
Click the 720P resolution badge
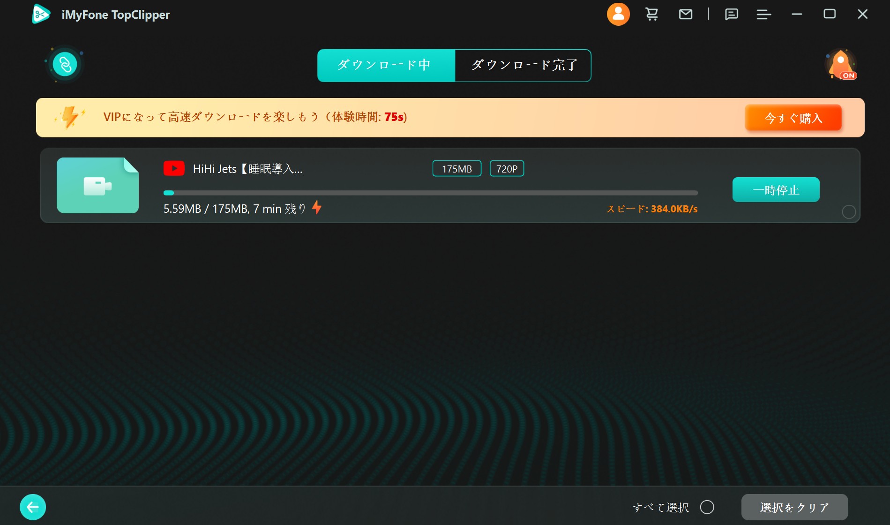coord(507,169)
